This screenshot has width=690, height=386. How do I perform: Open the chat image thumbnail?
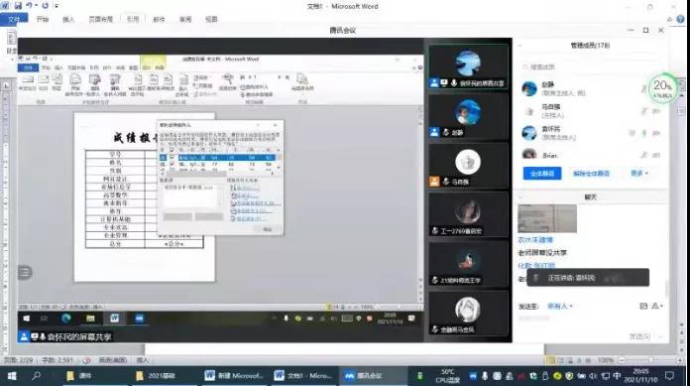(547, 218)
